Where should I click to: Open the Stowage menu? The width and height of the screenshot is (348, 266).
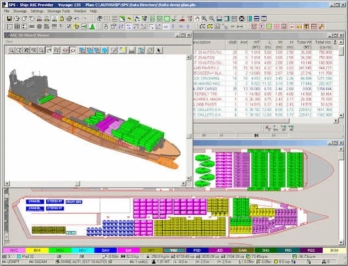click(x=20, y=11)
